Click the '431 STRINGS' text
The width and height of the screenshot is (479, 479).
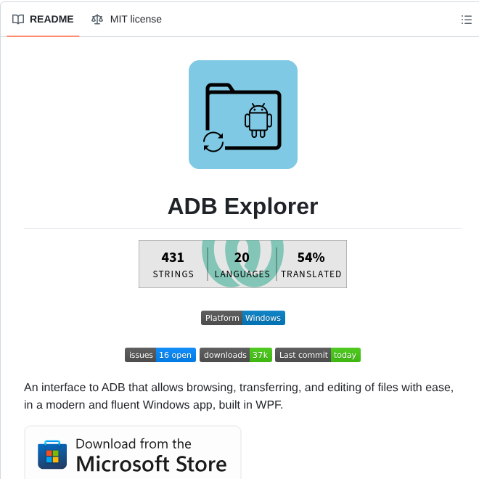[x=173, y=265]
